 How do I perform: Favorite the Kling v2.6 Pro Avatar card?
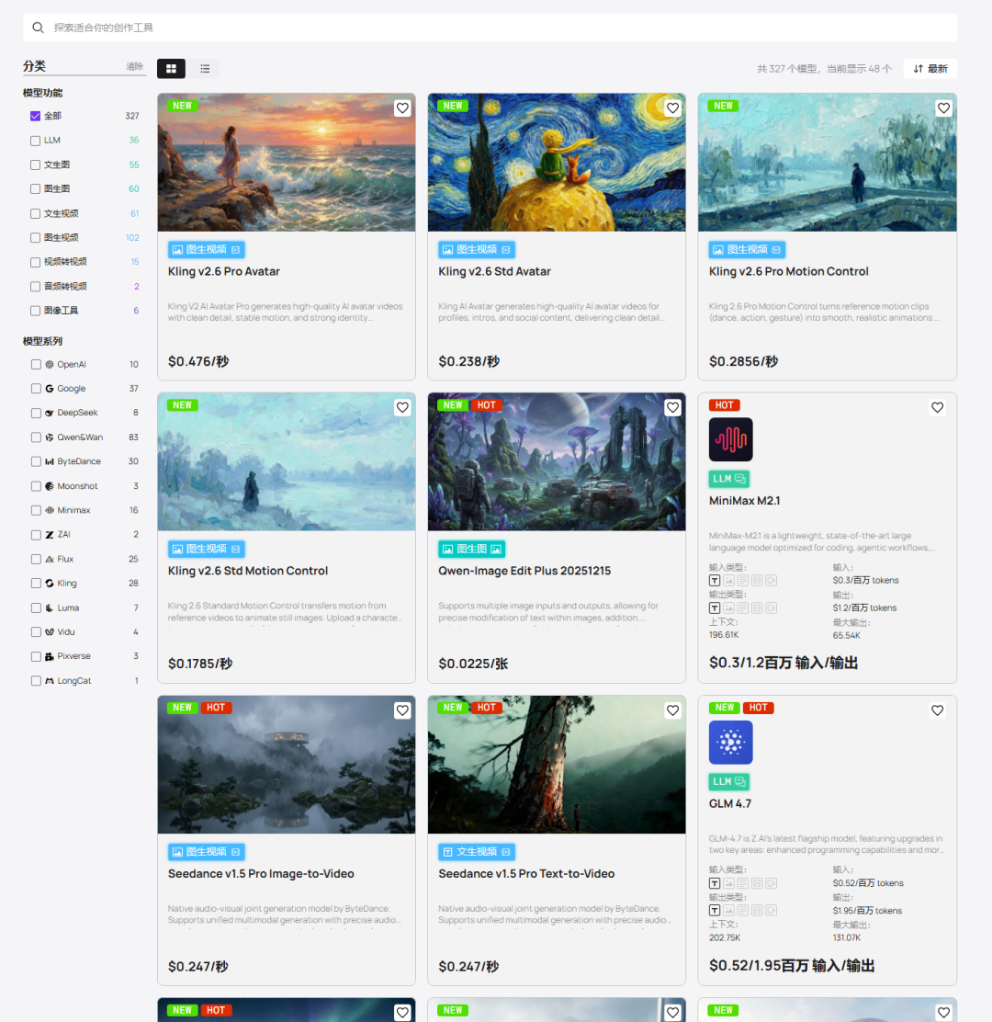click(x=402, y=108)
